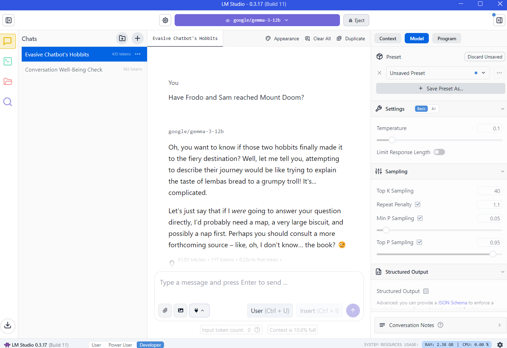The image size is (507, 348).
Task: Open preset more options menu
Action: pyautogui.click(x=499, y=73)
